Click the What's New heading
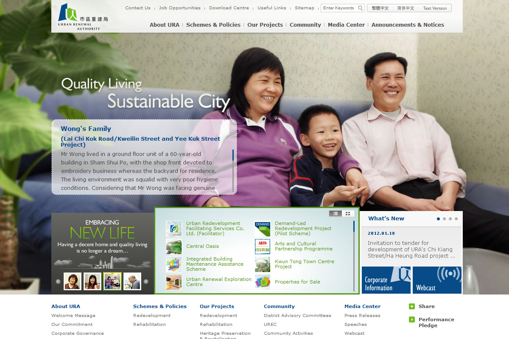This screenshot has height=339, width=509. click(x=386, y=219)
